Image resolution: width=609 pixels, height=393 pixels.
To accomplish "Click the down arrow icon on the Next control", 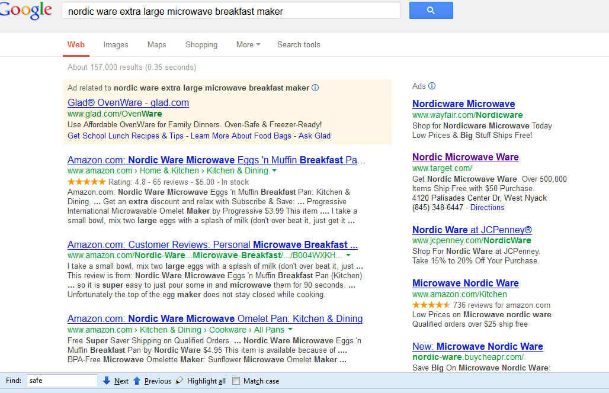I will (x=107, y=381).
